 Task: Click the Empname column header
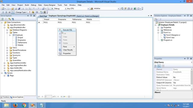click(62, 19)
